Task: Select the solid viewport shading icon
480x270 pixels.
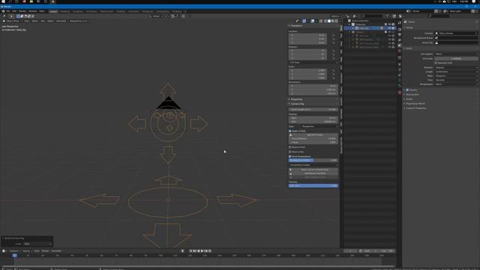Action: pos(329,21)
